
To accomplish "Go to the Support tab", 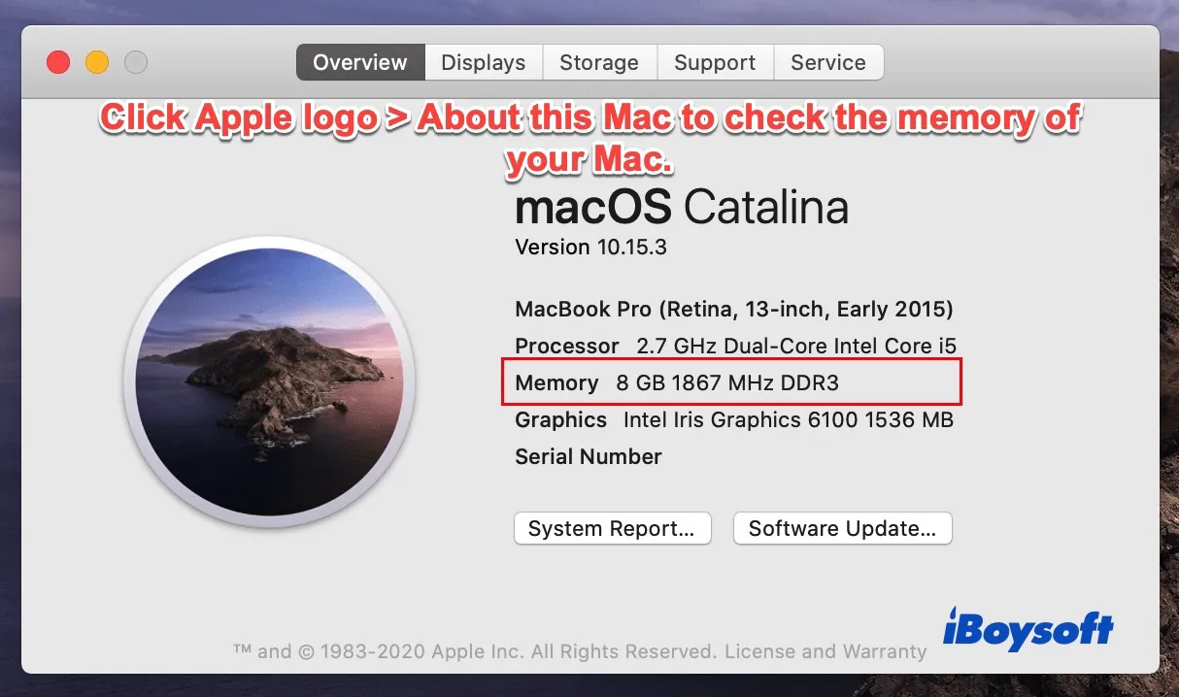I will point(715,62).
